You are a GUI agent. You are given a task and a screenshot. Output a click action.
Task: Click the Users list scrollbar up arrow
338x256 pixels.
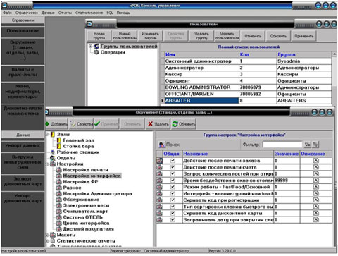click(334, 54)
